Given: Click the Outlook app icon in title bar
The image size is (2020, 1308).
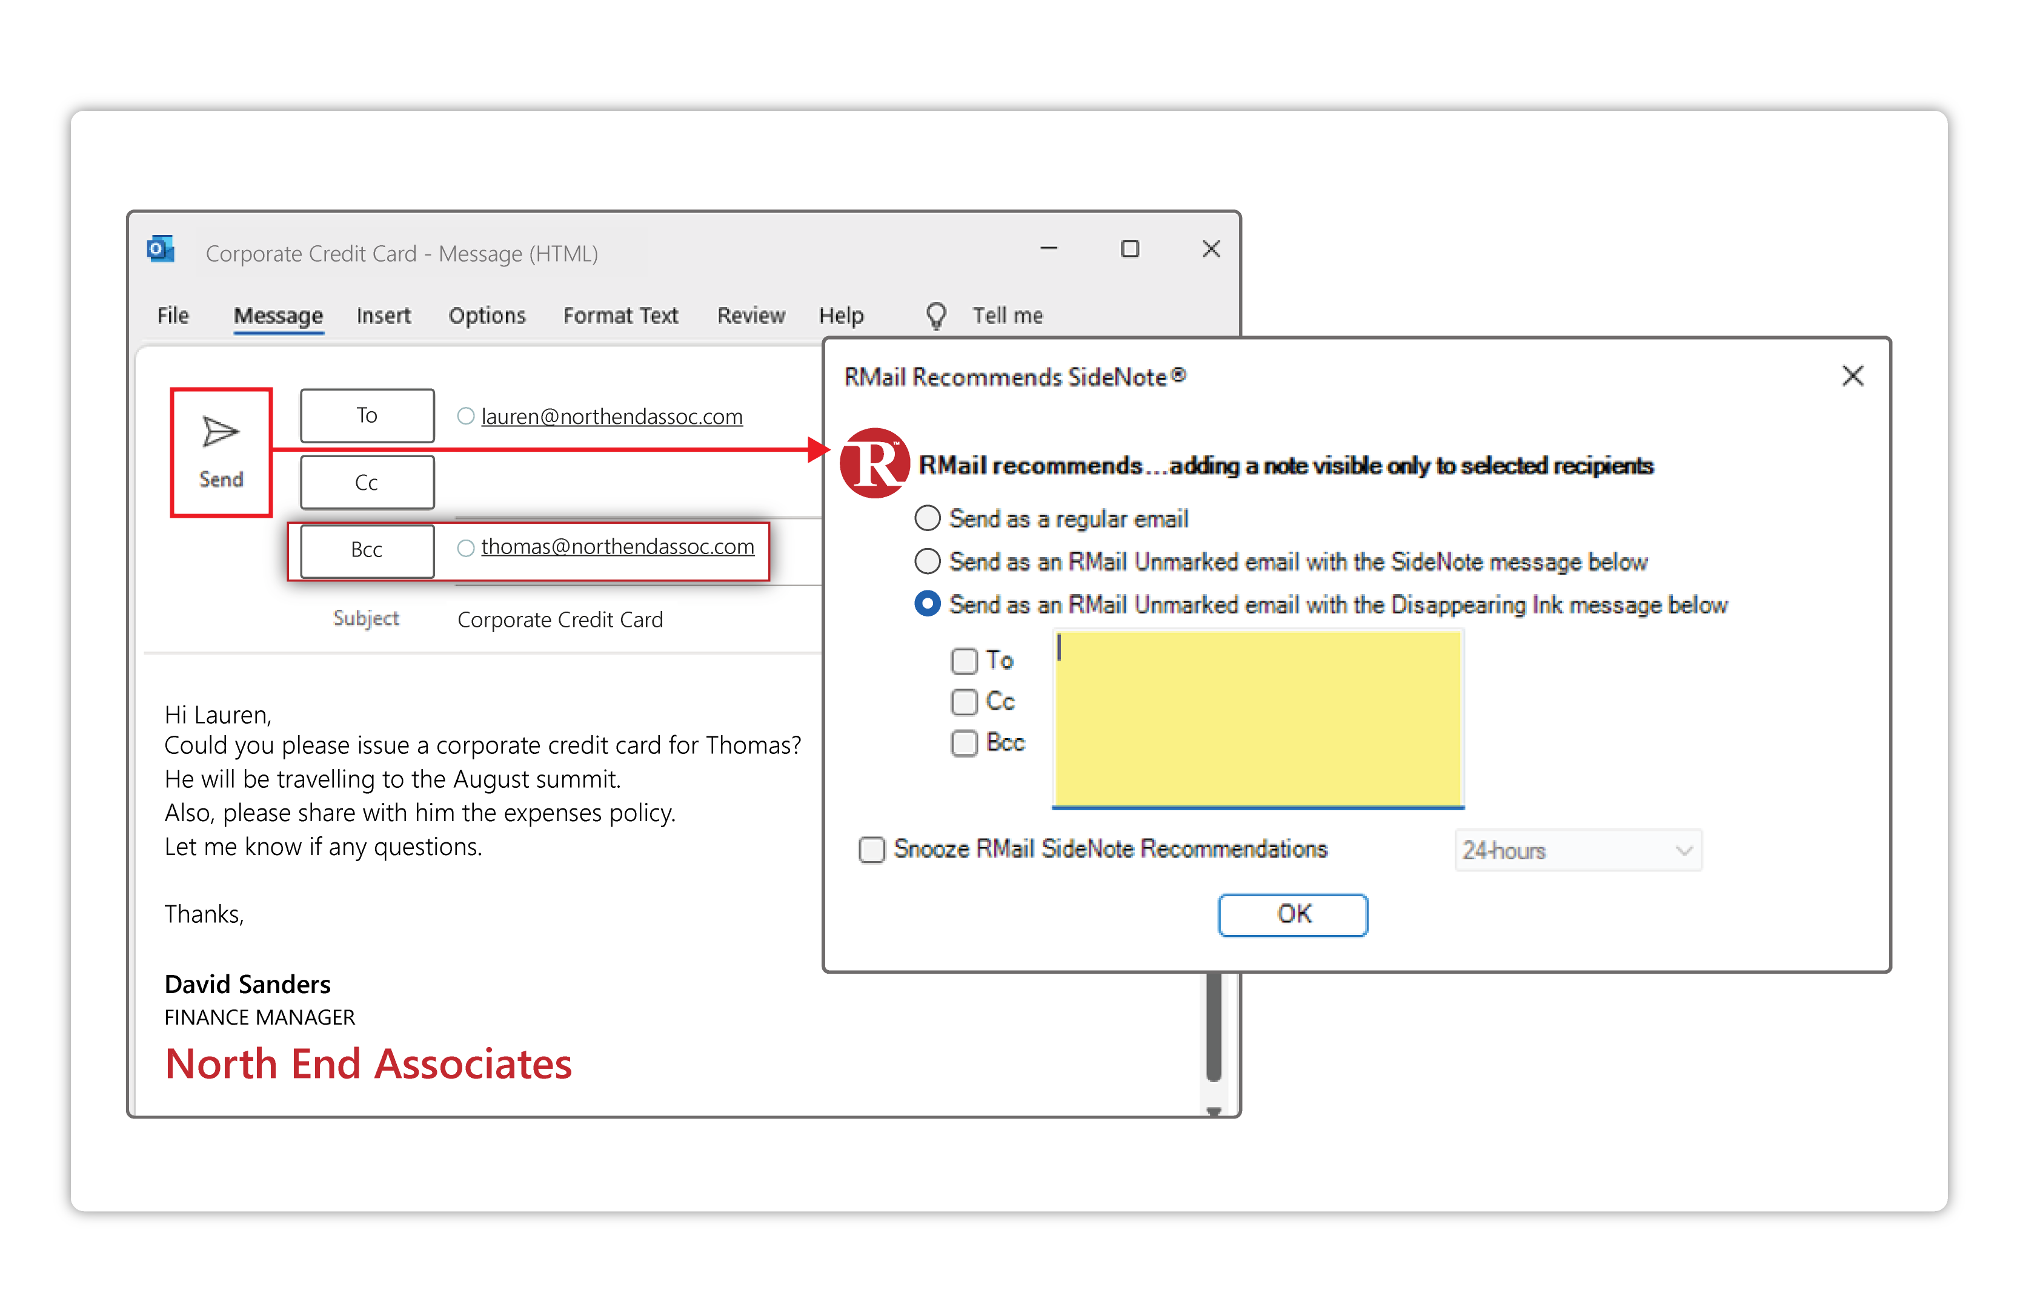Looking at the screenshot, I should click(x=161, y=249).
